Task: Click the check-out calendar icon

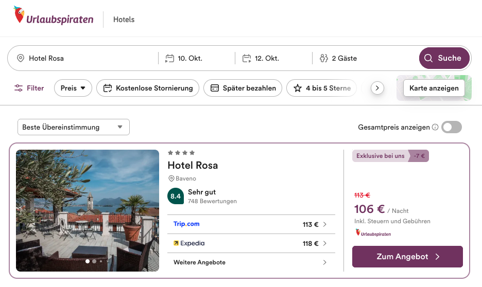Action: 247,59
